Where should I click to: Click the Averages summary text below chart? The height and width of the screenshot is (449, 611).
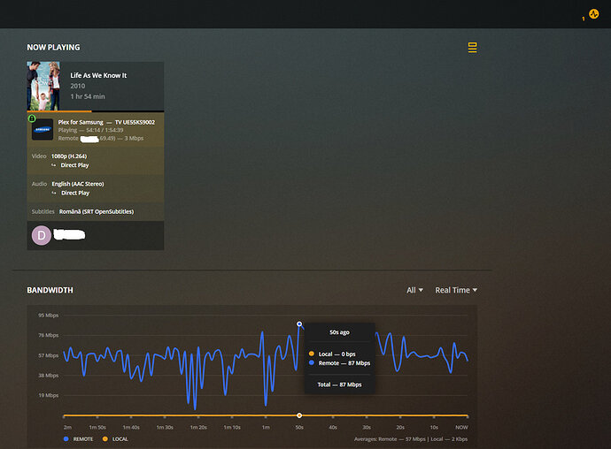(411, 439)
